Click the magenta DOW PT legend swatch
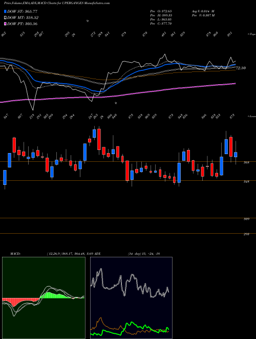Screen dimensions: 256x339 5,24
